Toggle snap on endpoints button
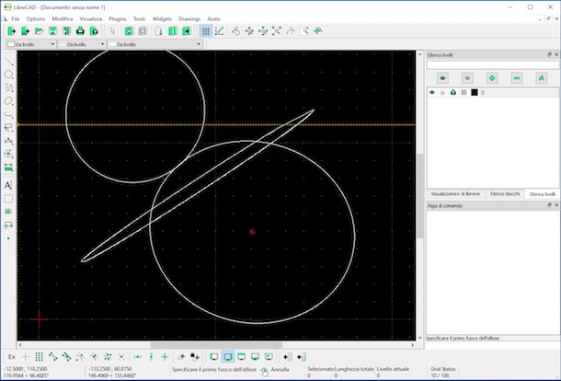This screenshot has width=561, height=381. point(53,357)
